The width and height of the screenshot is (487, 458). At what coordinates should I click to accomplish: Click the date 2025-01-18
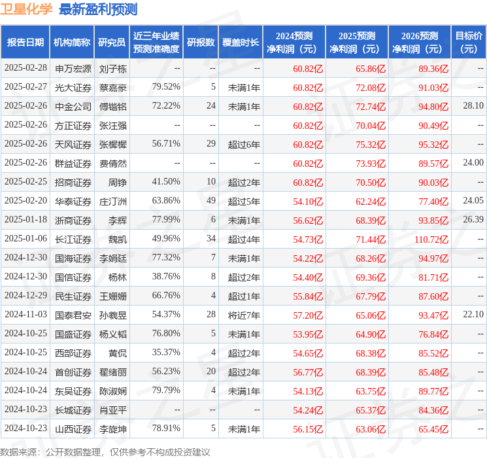25,219
